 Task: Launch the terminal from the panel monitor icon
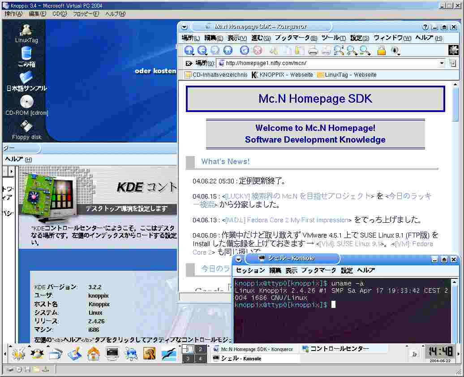coord(112,354)
